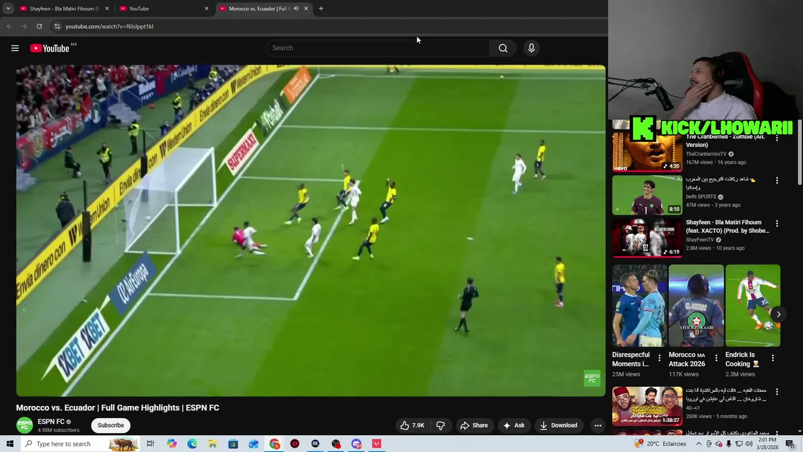This screenshot has width=803, height=452.
Task: Reload the page in the browser
Action: 39,26
